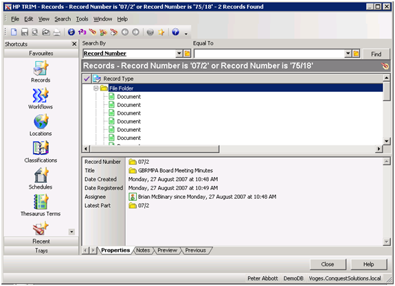The image size is (395, 286).
Task: Switch to the Notes tab
Action: coord(143,250)
